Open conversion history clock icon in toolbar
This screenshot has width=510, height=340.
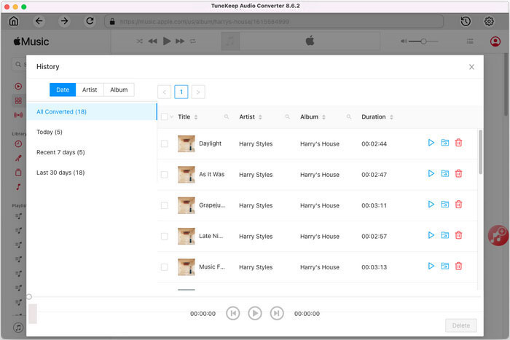click(x=466, y=21)
